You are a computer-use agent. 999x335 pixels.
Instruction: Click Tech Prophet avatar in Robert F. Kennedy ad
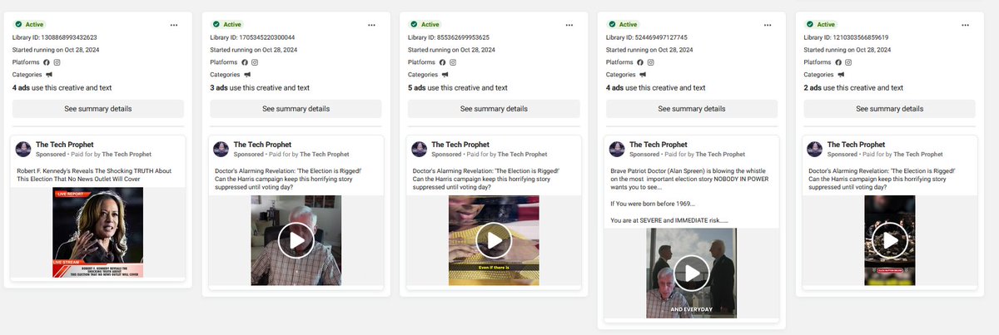click(23, 150)
